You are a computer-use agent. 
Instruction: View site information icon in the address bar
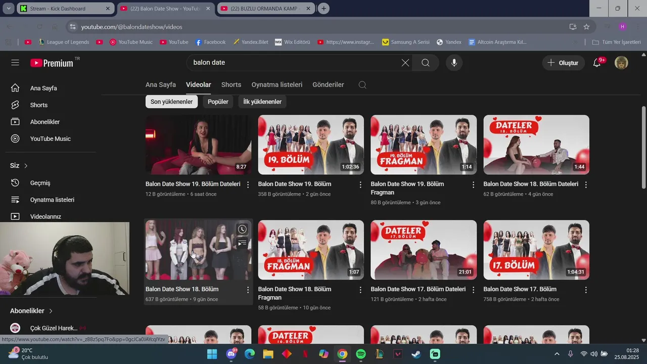(x=72, y=27)
